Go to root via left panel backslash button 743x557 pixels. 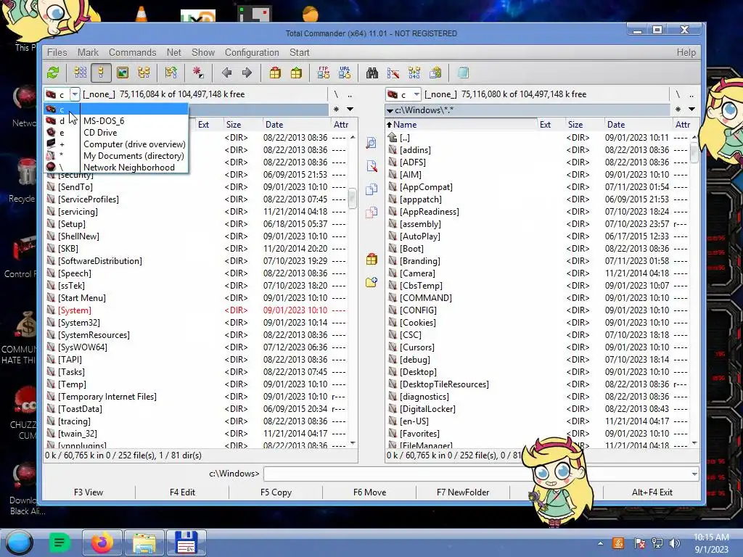336,94
